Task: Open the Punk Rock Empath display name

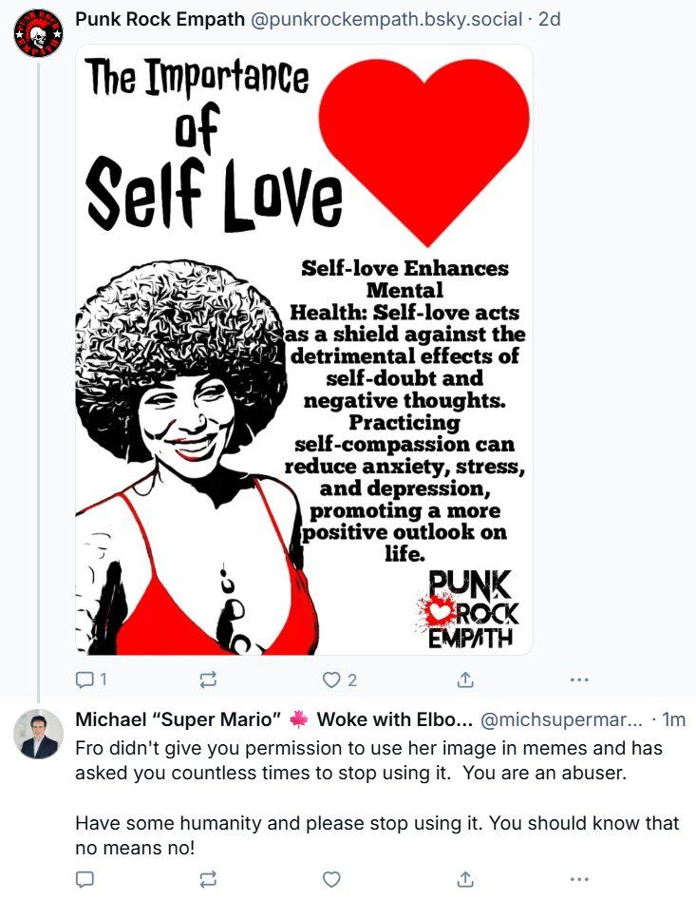Action: (x=160, y=19)
